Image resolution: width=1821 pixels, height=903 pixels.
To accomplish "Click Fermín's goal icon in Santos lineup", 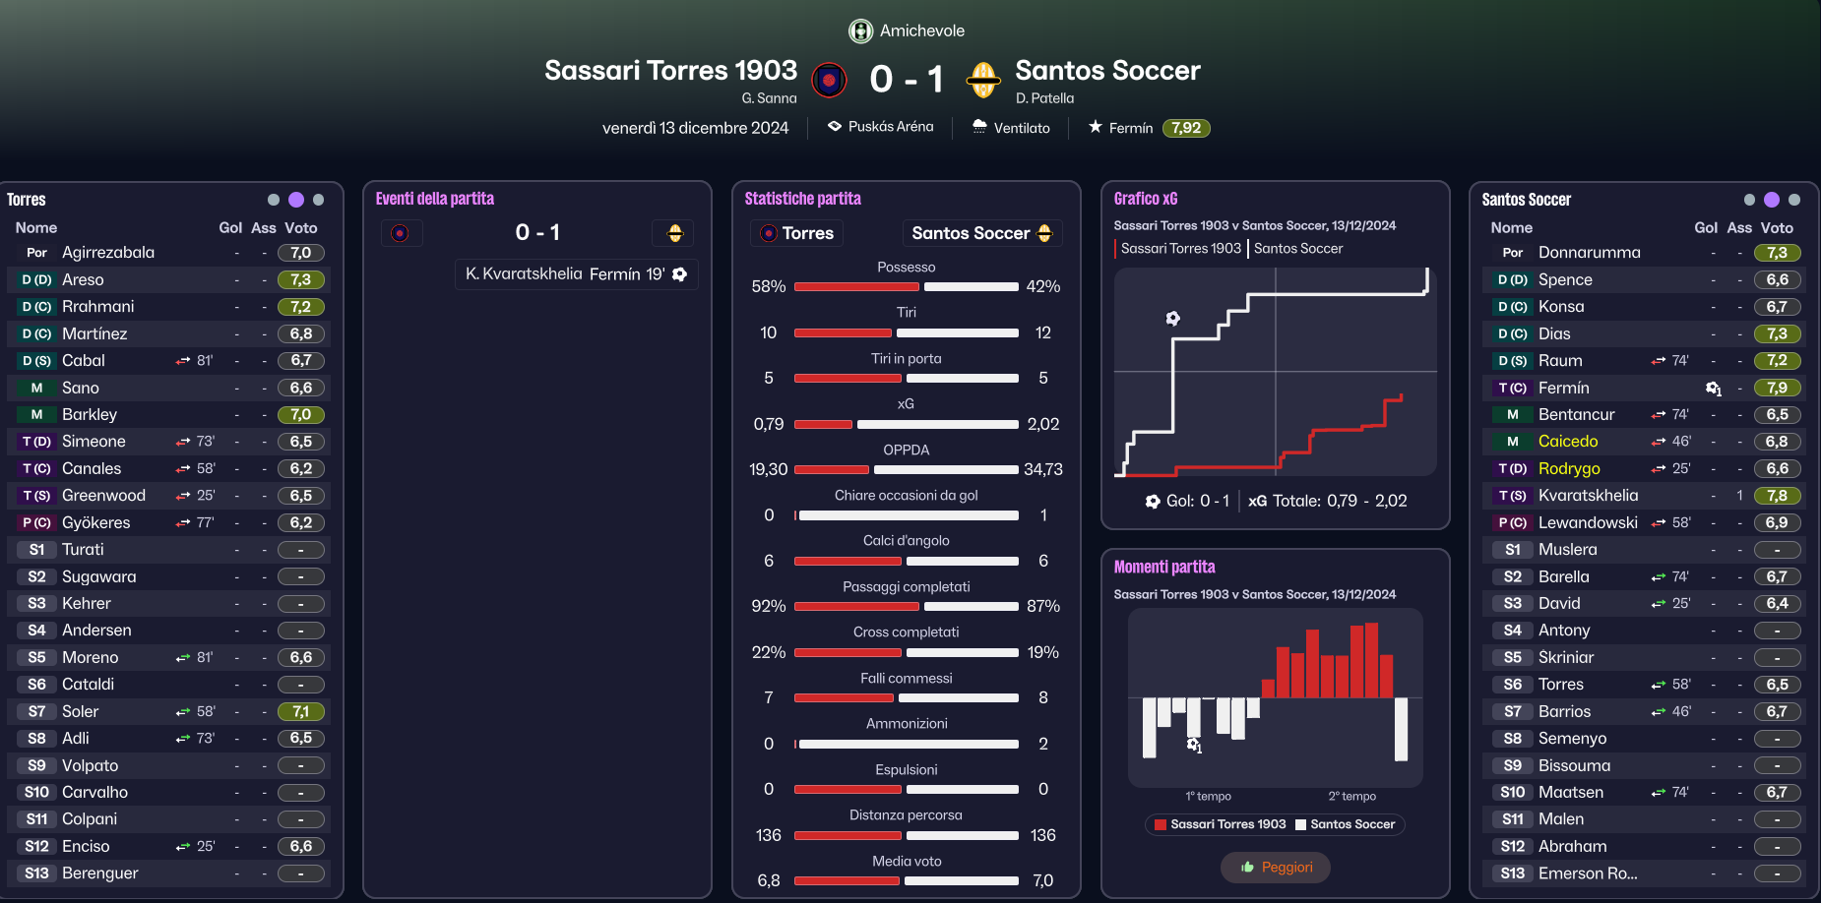I will tap(1714, 389).
